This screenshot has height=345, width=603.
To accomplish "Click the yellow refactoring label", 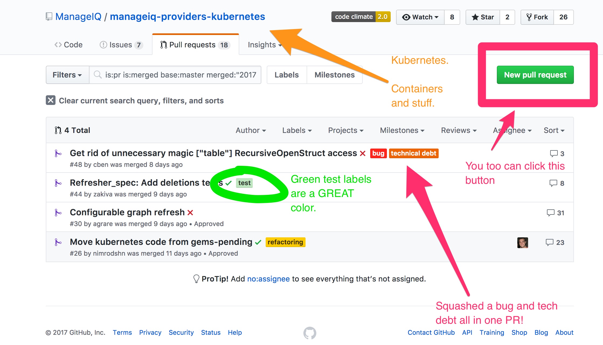I will point(285,242).
